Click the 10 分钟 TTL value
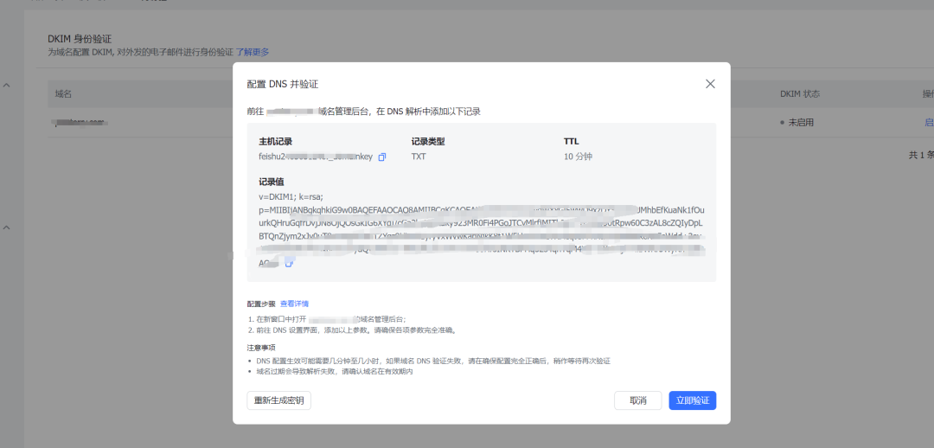This screenshot has height=448, width=934. 578,157
